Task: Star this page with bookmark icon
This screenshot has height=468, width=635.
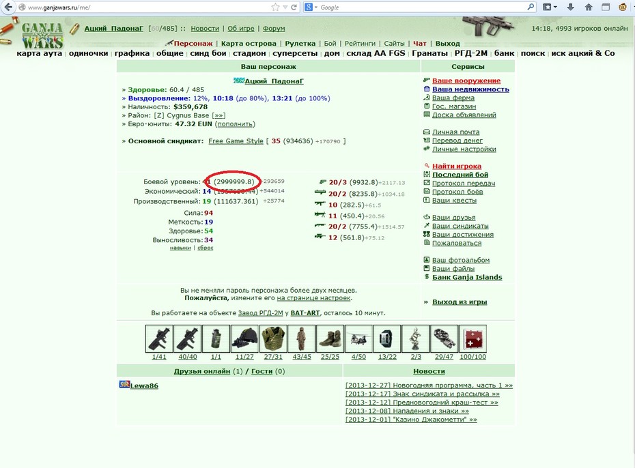Action: pos(275,7)
